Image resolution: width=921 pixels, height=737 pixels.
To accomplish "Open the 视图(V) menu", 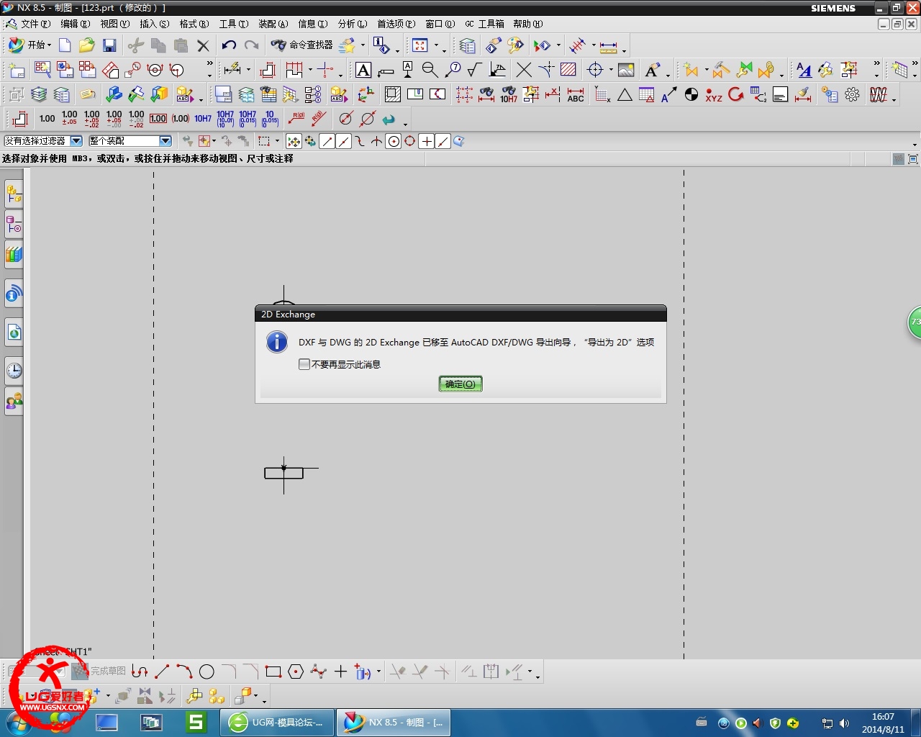I will point(115,24).
